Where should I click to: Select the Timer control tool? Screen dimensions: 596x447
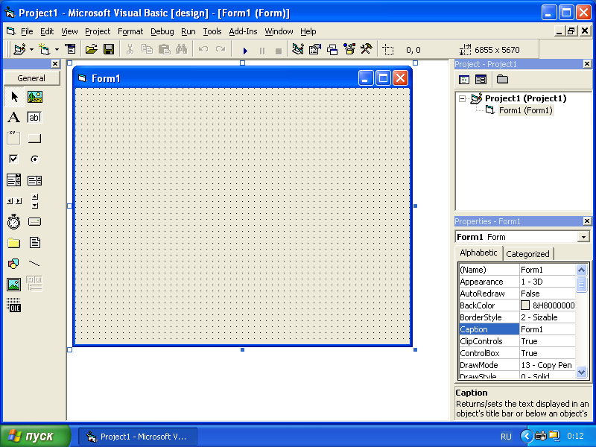point(14,221)
